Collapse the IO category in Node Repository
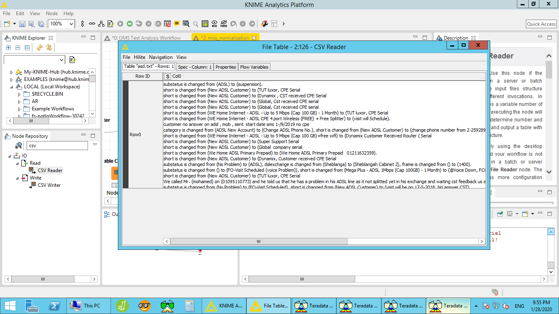 [x=10, y=156]
